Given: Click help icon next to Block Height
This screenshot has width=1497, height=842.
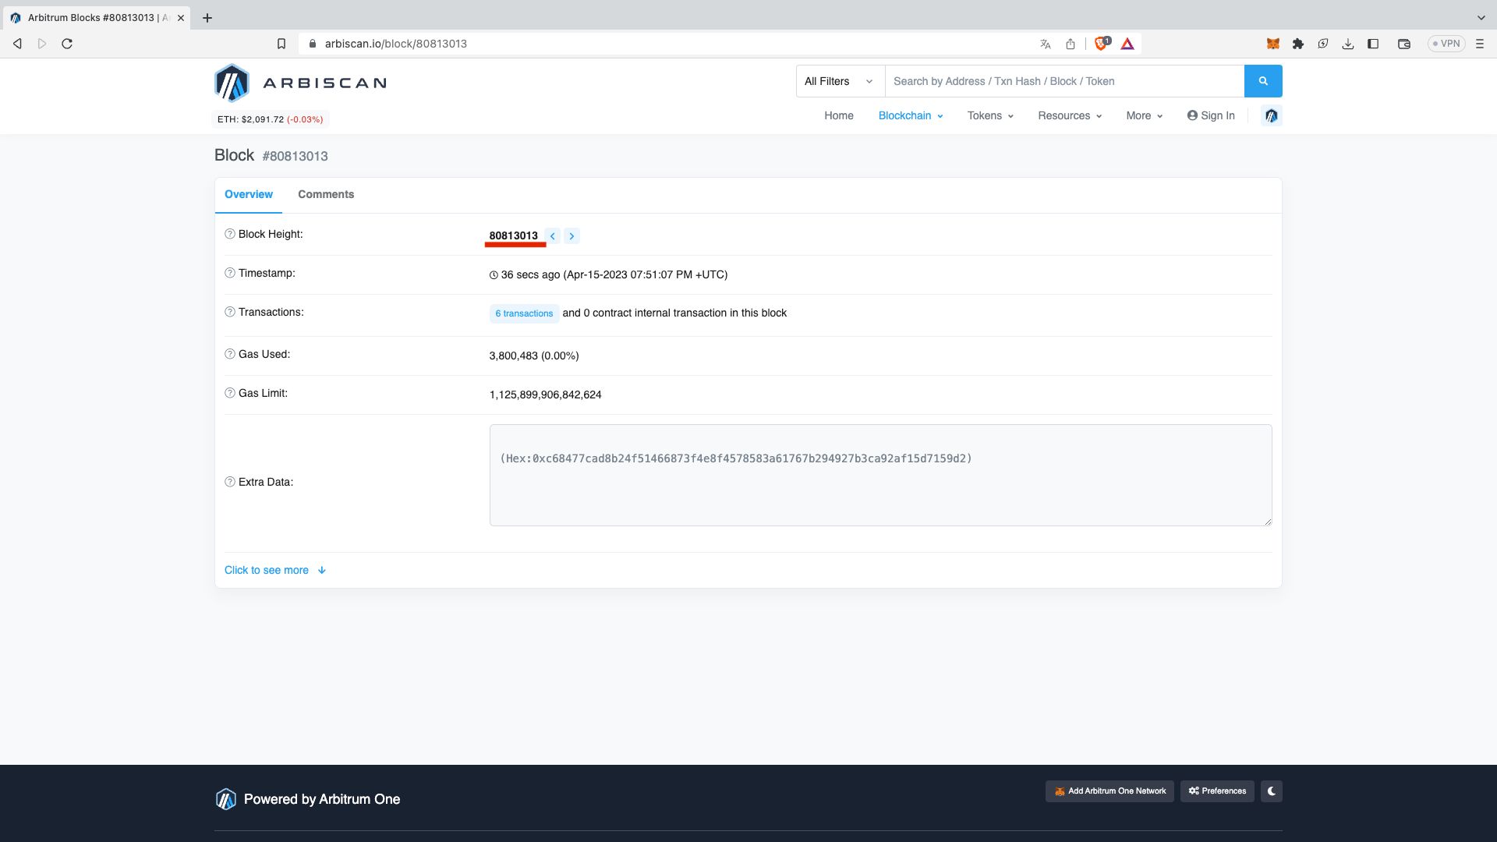Looking at the screenshot, I should 230,234.
